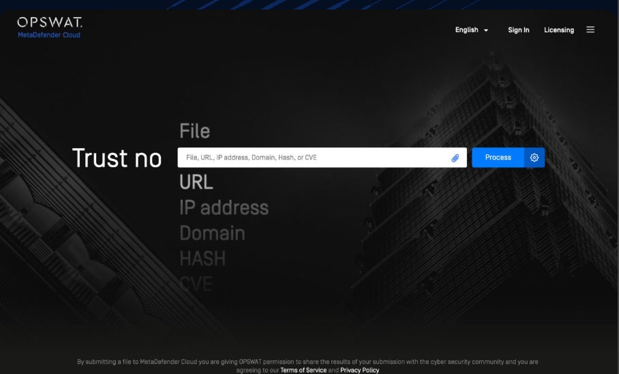Click the paperclip attach file icon
Image resolution: width=619 pixels, height=374 pixels.
[455, 158]
